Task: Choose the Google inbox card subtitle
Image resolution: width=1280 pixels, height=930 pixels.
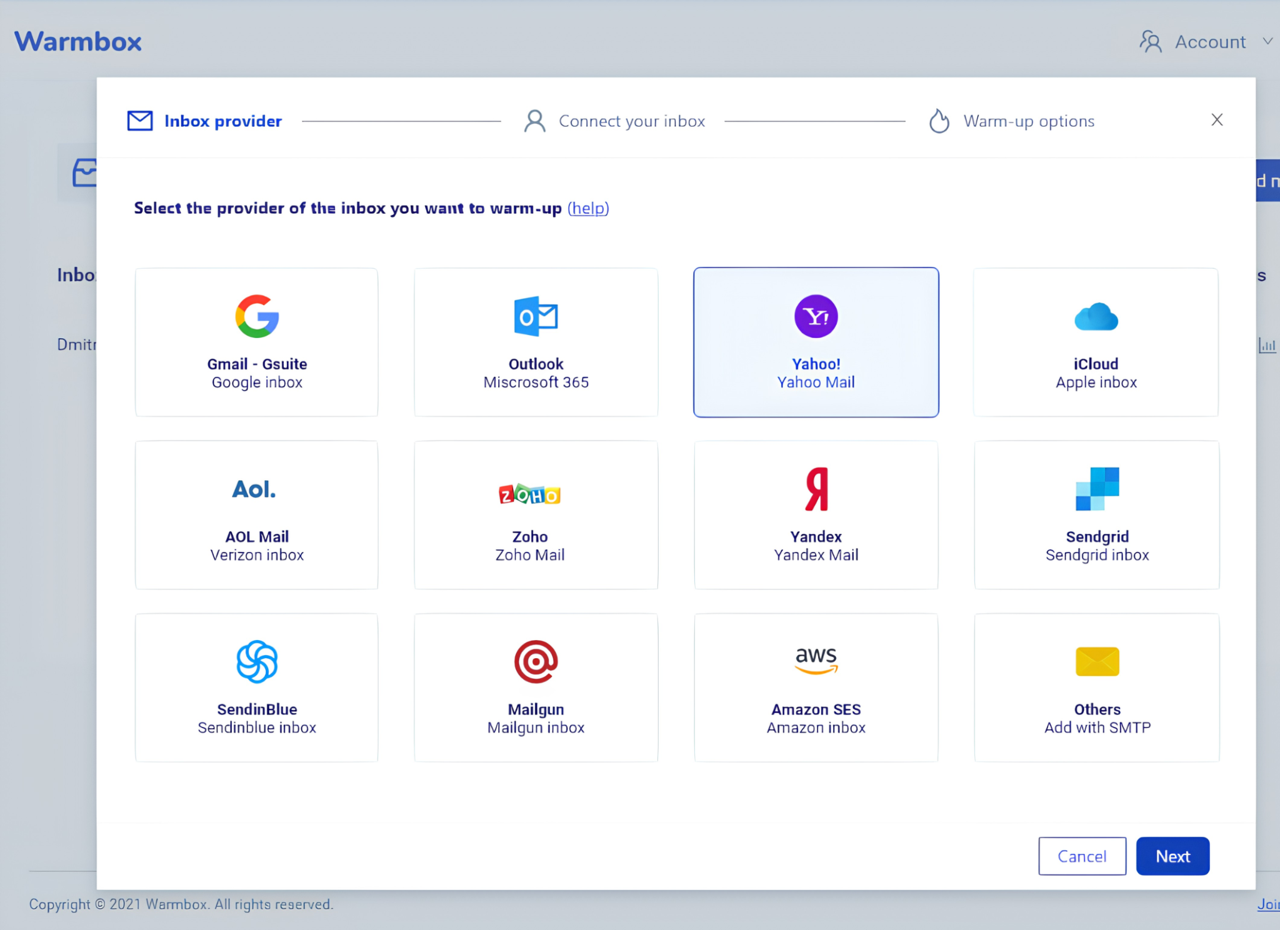Action: click(257, 382)
